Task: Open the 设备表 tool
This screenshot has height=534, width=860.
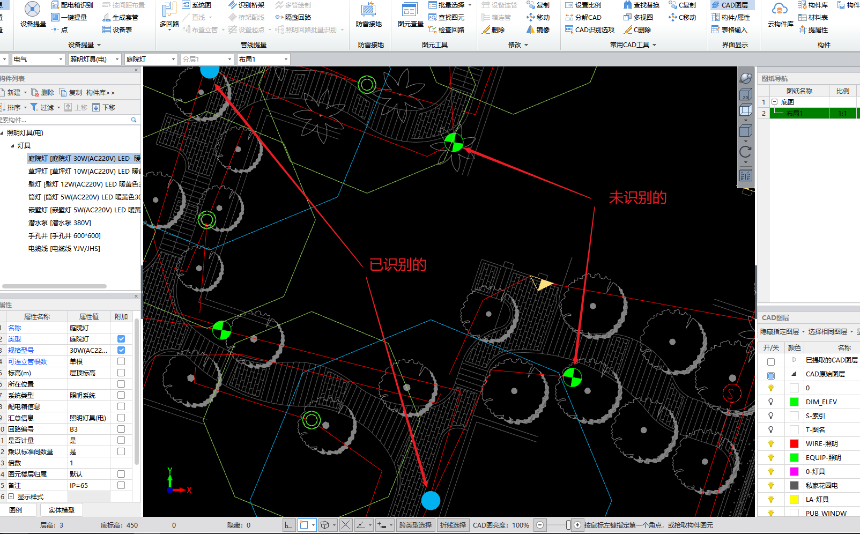Action: click(117, 29)
